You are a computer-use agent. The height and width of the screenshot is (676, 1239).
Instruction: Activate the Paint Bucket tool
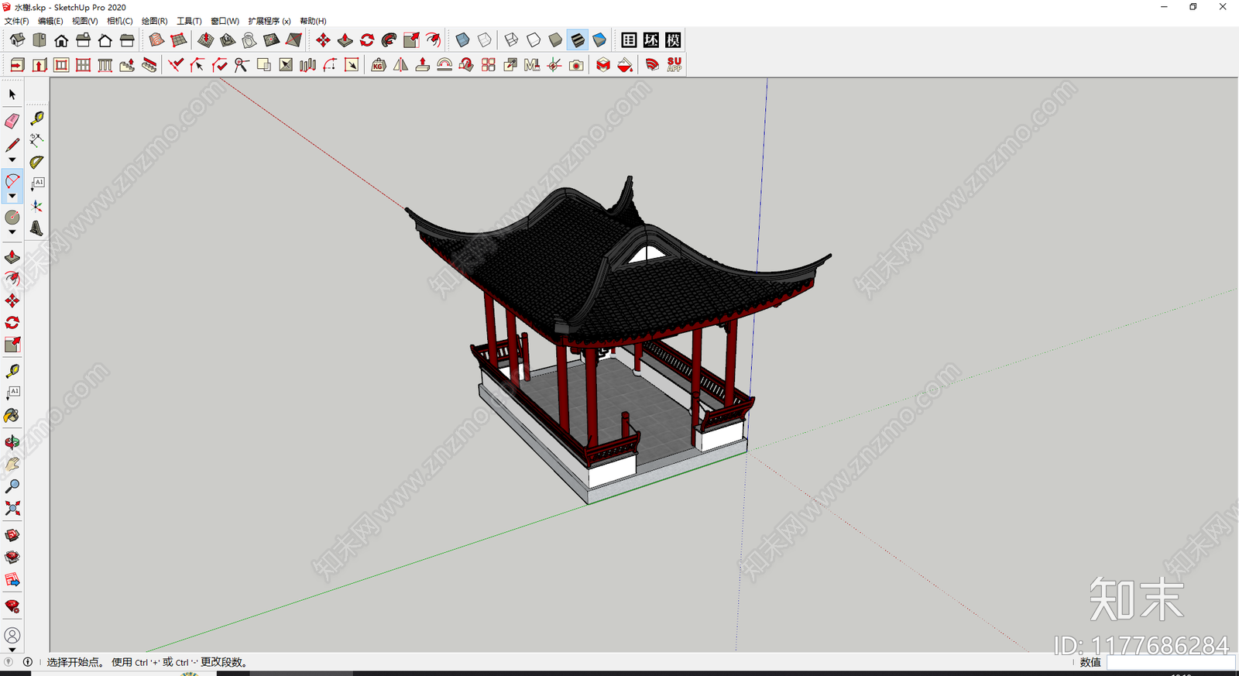coord(12,416)
